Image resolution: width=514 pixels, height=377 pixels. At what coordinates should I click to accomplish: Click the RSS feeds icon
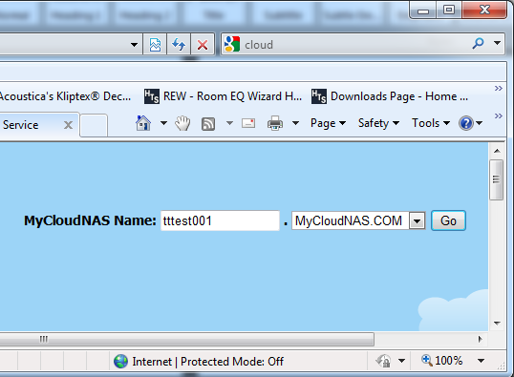[208, 124]
